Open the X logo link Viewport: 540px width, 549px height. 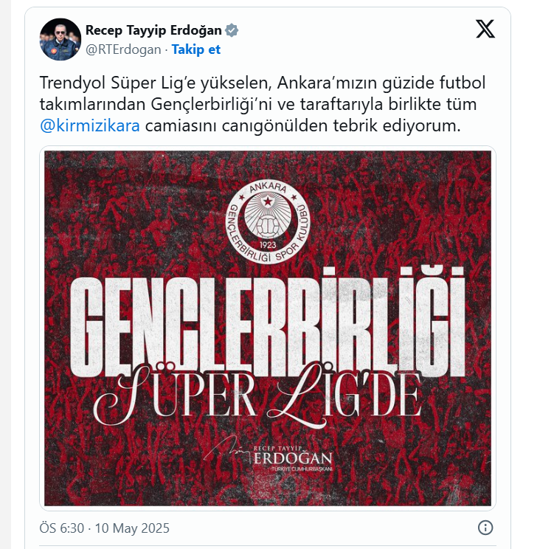485,29
